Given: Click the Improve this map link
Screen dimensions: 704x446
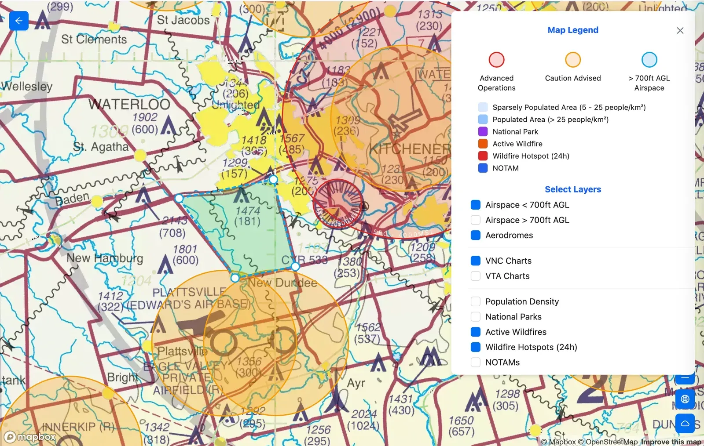Looking at the screenshot, I should 671,442.
